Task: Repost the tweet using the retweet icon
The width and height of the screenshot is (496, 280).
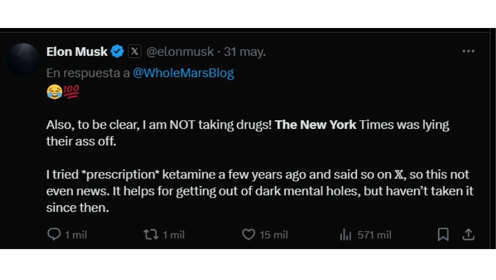Action: click(x=151, y=235)
